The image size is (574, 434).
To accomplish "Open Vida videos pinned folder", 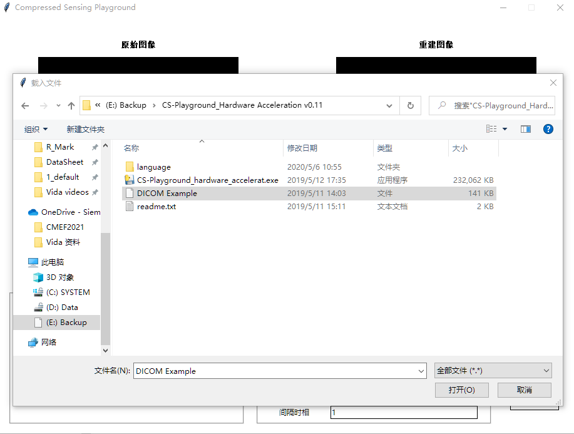I will pos(68,192).
